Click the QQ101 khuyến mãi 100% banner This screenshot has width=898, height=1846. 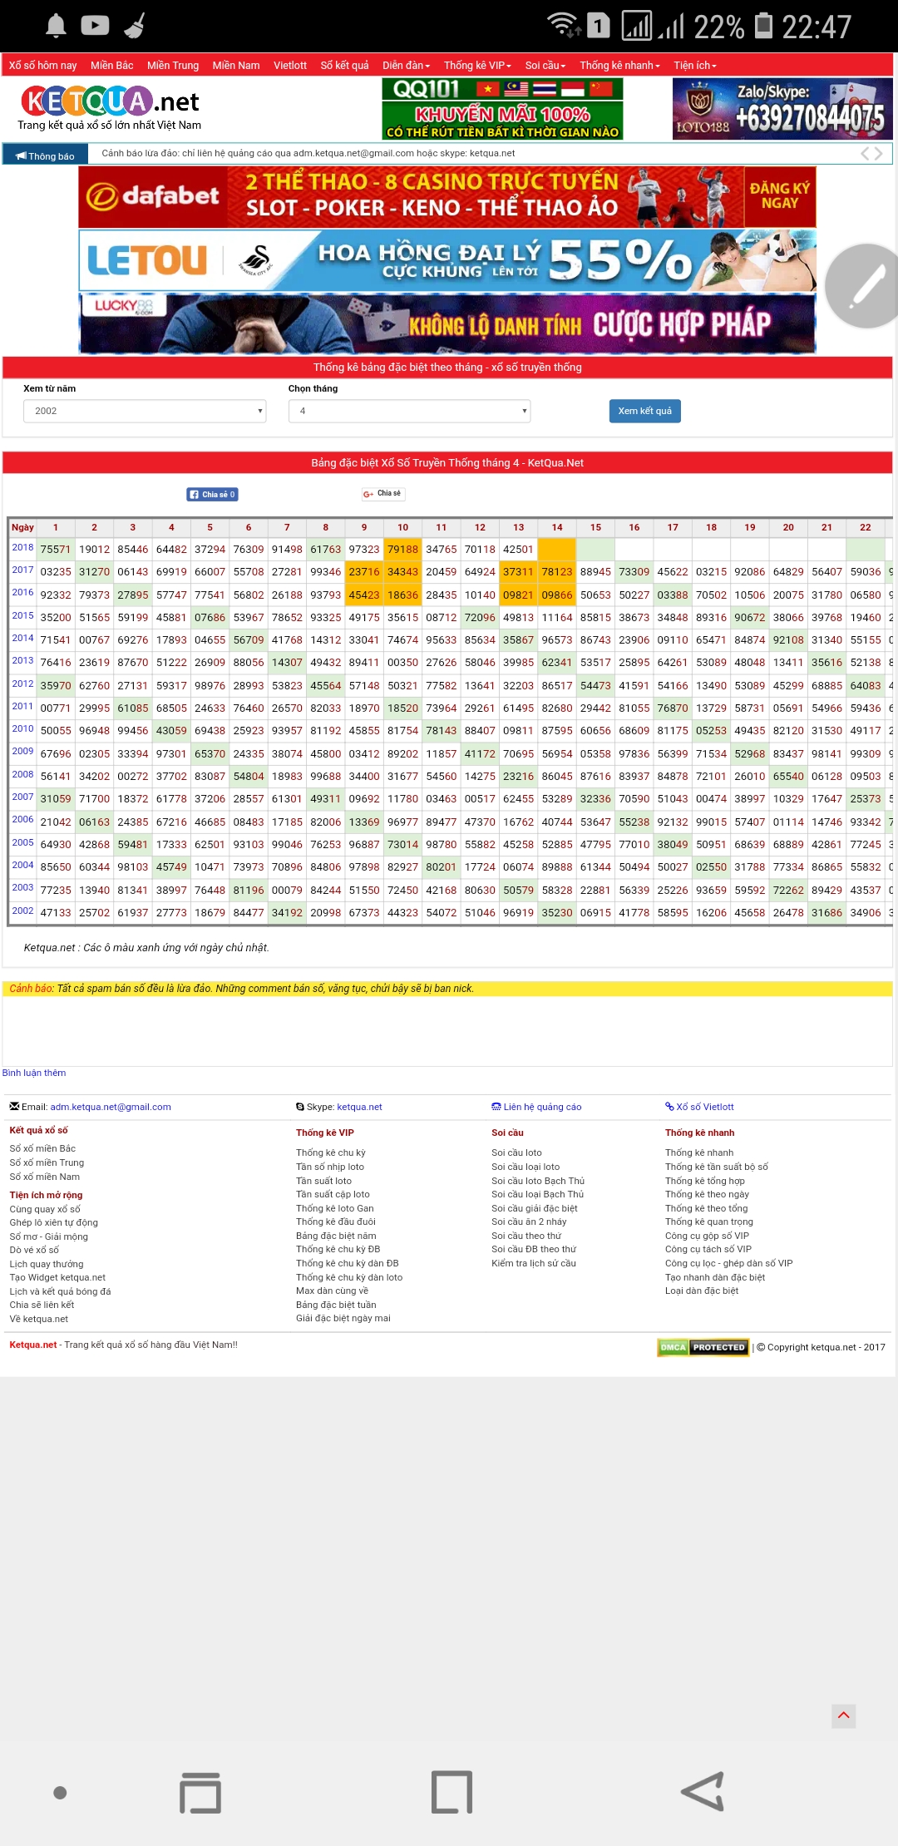(x=502, y=109)
